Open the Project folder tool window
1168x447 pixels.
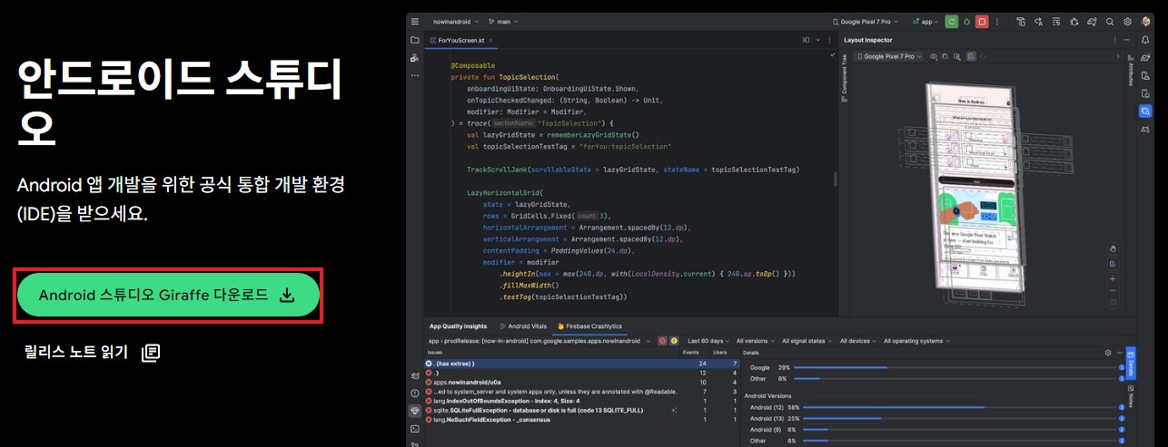415,40
